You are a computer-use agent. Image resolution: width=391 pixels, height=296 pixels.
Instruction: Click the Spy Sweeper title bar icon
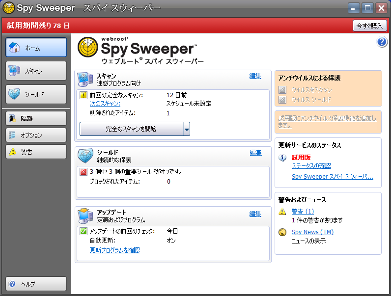click(9, 8)
